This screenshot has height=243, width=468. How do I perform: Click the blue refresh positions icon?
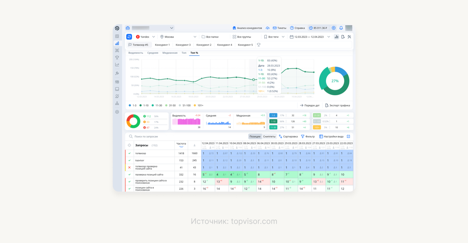point(129,37)
